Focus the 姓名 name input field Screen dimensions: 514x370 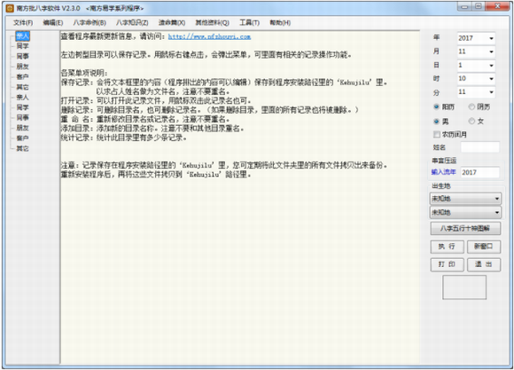480,147
